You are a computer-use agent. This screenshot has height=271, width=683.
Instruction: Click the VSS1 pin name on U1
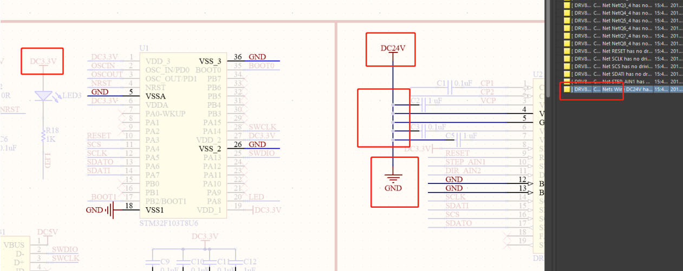(156, 210)
